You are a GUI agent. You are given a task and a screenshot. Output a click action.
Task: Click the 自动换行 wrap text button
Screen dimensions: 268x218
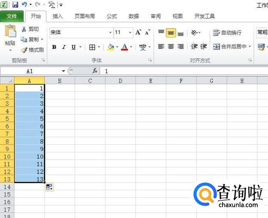pos(227,33)
